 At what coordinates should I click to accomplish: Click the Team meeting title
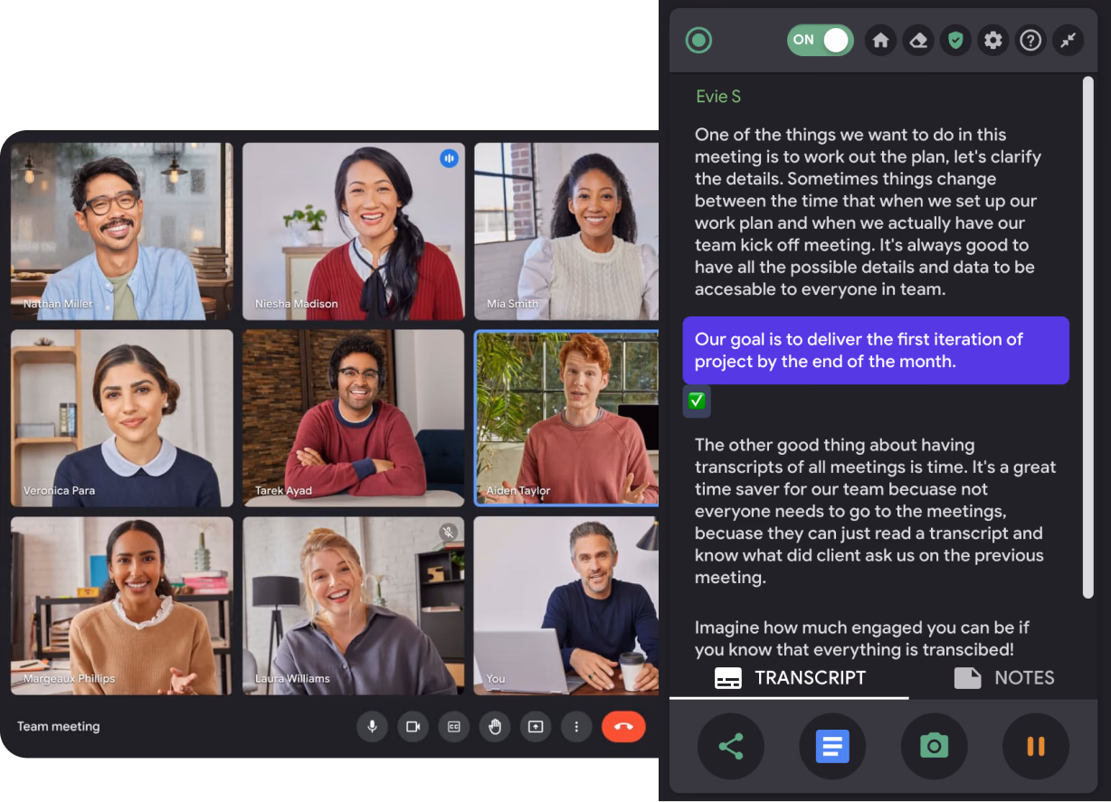[x=59, y=726]
